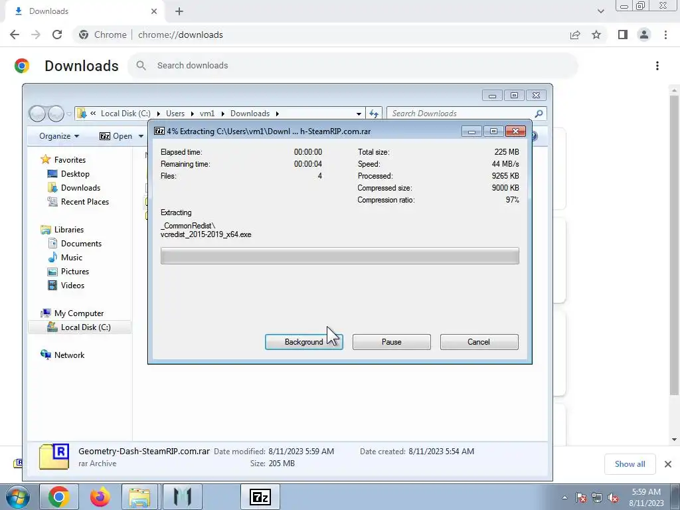Click Chrome taskbar icon

coord(58,497)
